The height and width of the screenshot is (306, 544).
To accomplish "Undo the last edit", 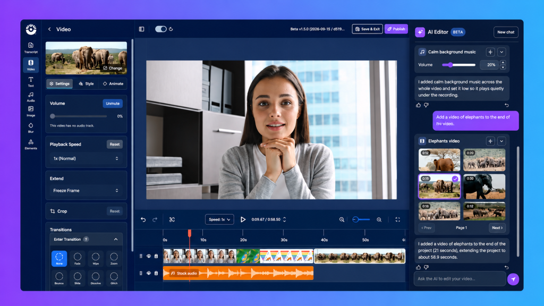I will pos(143,219).
